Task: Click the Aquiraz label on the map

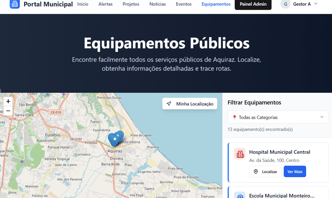Action: pos(115,151)
